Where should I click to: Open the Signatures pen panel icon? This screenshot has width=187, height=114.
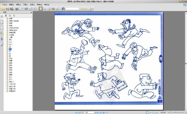[x=2, y=45]
